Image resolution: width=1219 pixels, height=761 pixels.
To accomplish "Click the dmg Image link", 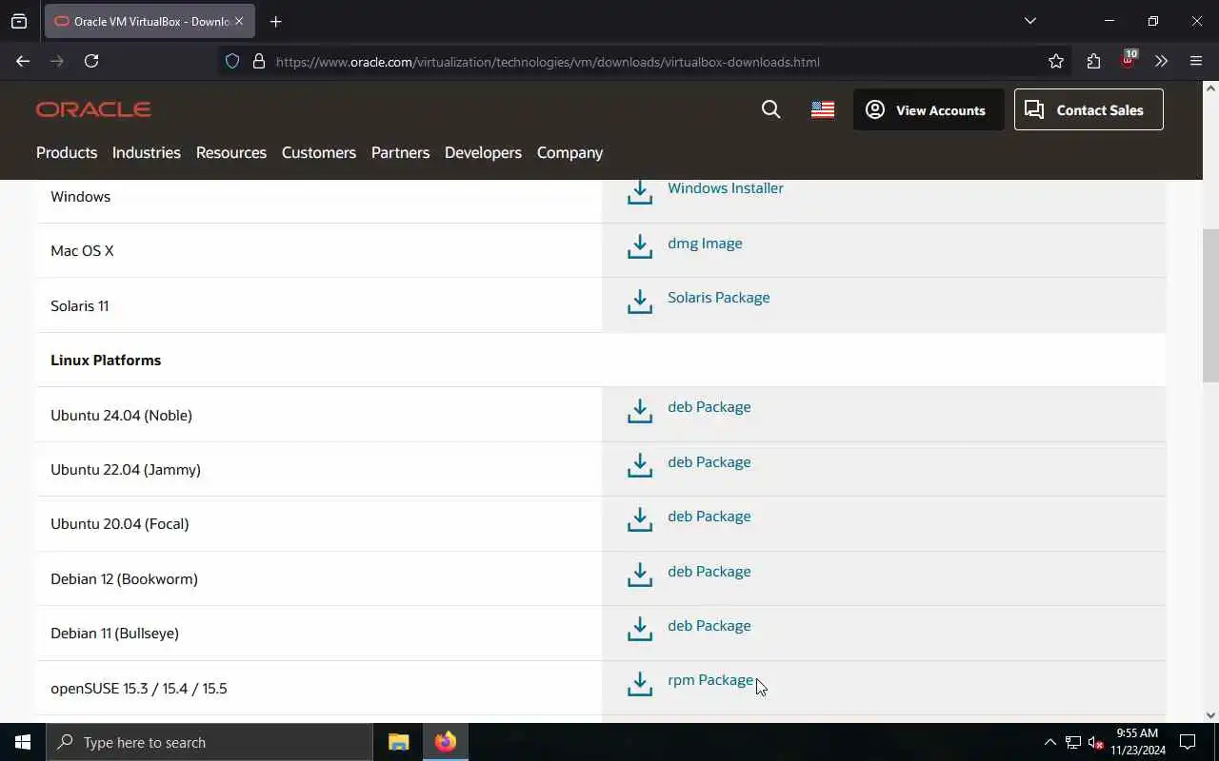I will point(705,244).
